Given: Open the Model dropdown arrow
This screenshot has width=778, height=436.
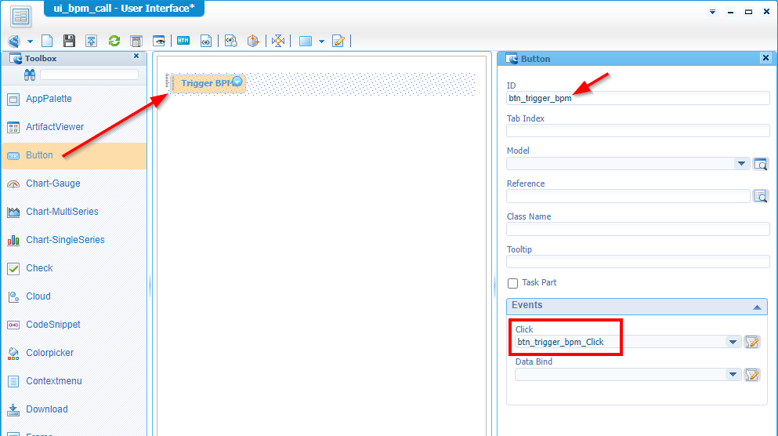Looking at the screenshot, I should pyautogui.click(x=741, y=164).
